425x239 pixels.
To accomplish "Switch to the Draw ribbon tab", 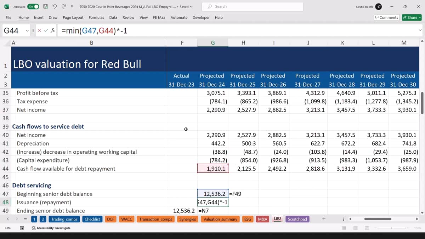I will coord(53,17).
